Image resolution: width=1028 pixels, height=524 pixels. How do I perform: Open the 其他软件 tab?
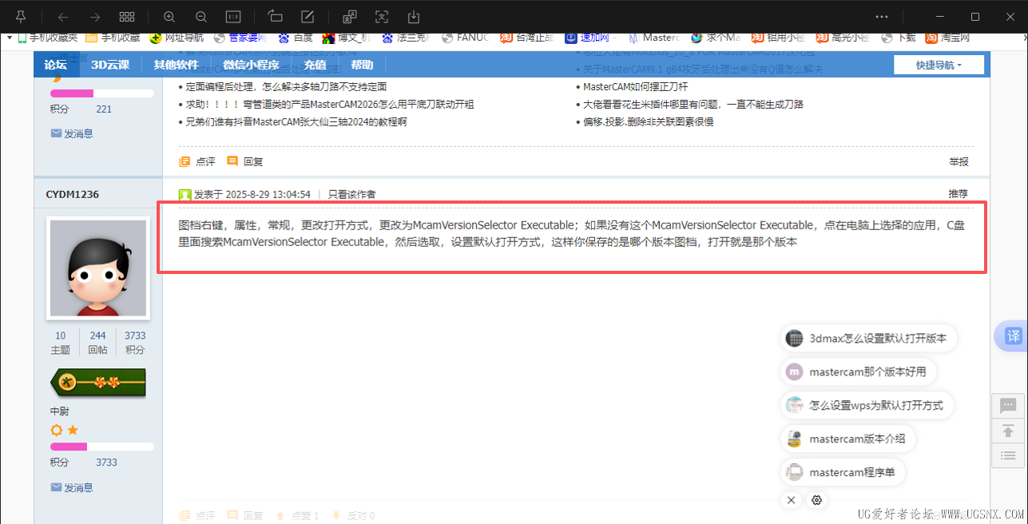click(177, 65)
